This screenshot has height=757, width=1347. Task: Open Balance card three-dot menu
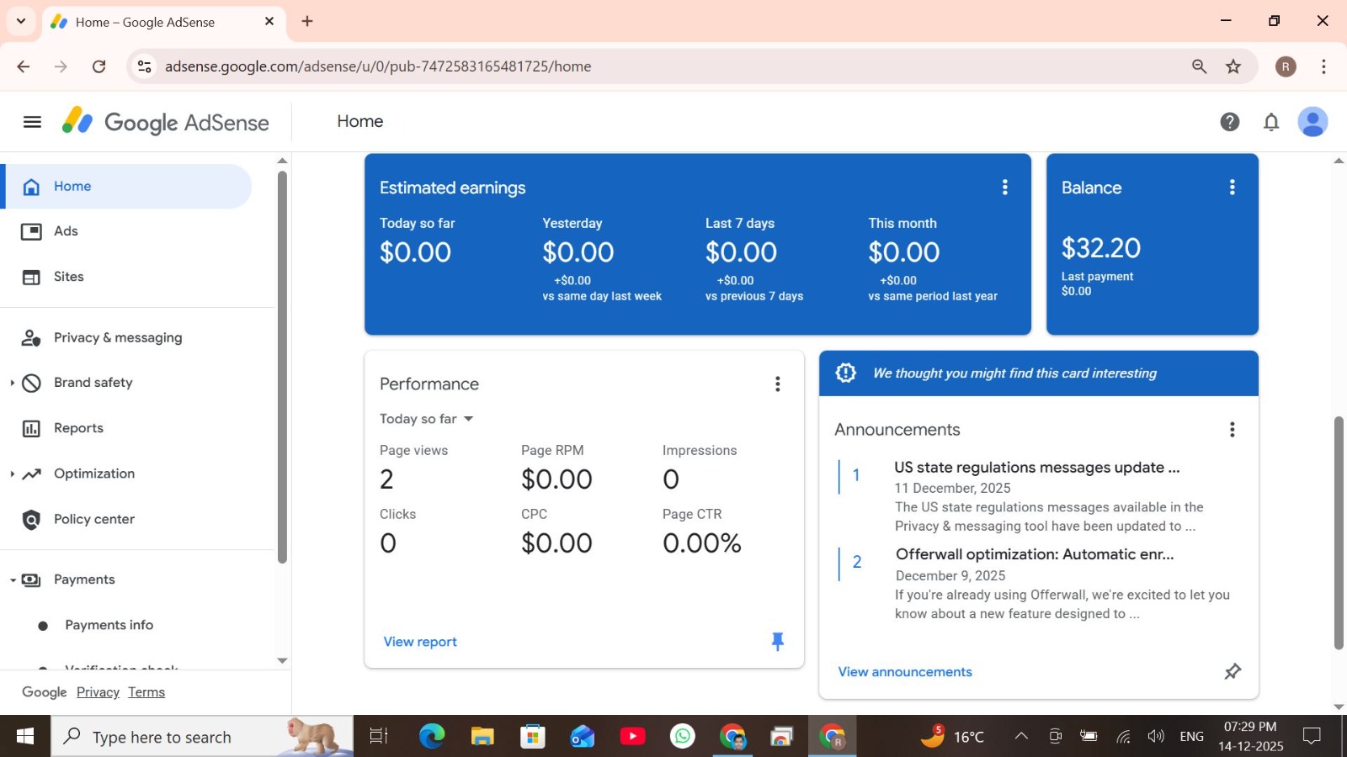pyautogui.click(x=1232, y=188)
